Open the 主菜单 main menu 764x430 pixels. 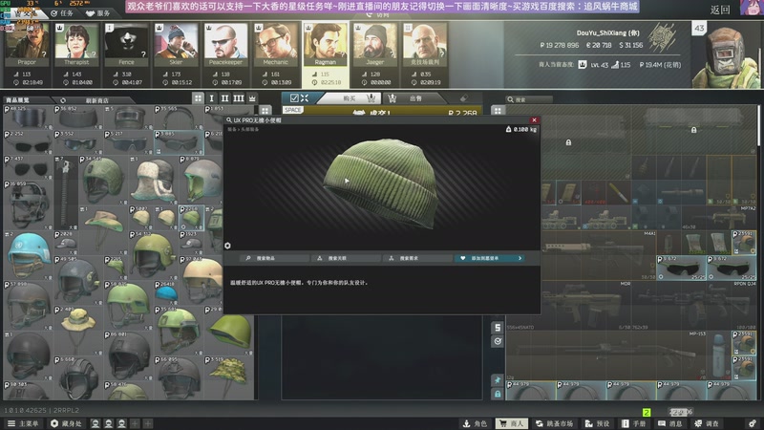[23, 423]
